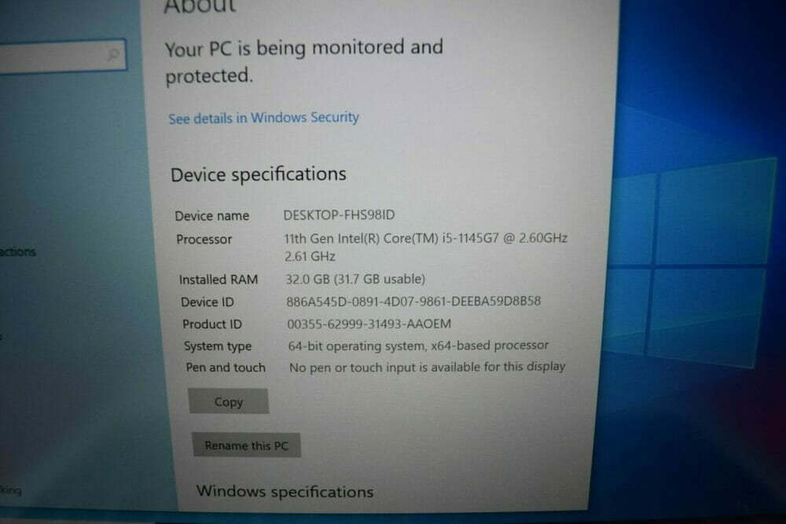Screen dimensions: 786x524
Task: Open the Multitasking sidebar item
Action: (x=10, y=490)
